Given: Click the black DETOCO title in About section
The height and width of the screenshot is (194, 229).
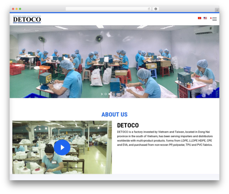Looking at the screenshot, I should point(128,125).
